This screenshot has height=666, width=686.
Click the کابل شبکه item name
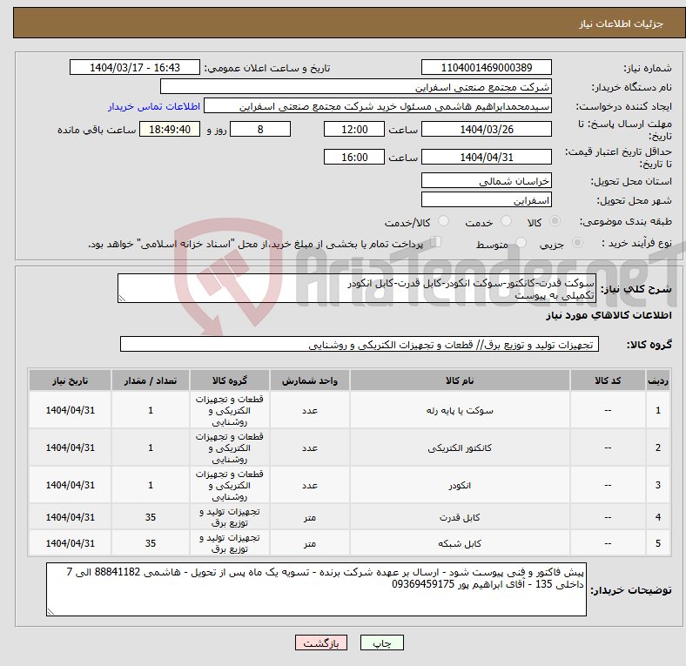click(460, 543)
